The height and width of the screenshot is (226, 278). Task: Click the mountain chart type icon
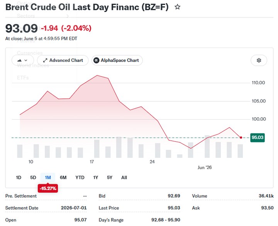point(20,60)
